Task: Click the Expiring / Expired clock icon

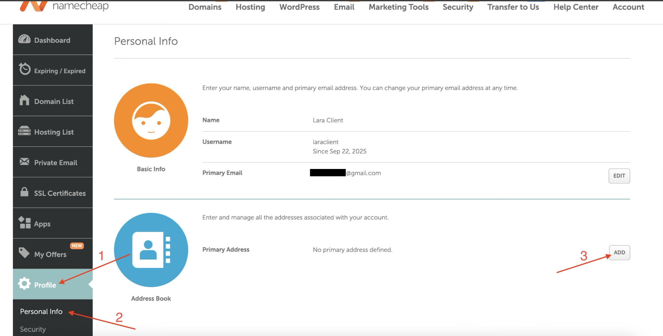Action: pos(25,69)
